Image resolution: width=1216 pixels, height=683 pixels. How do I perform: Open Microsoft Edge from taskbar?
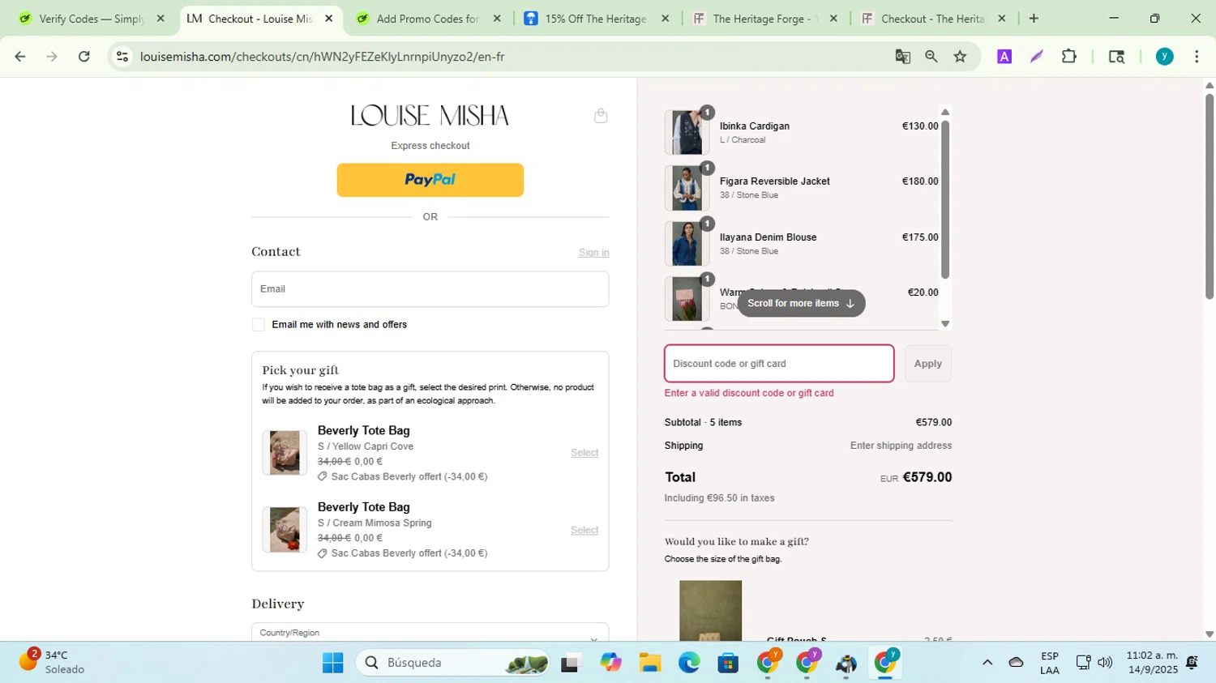point(689,663)
